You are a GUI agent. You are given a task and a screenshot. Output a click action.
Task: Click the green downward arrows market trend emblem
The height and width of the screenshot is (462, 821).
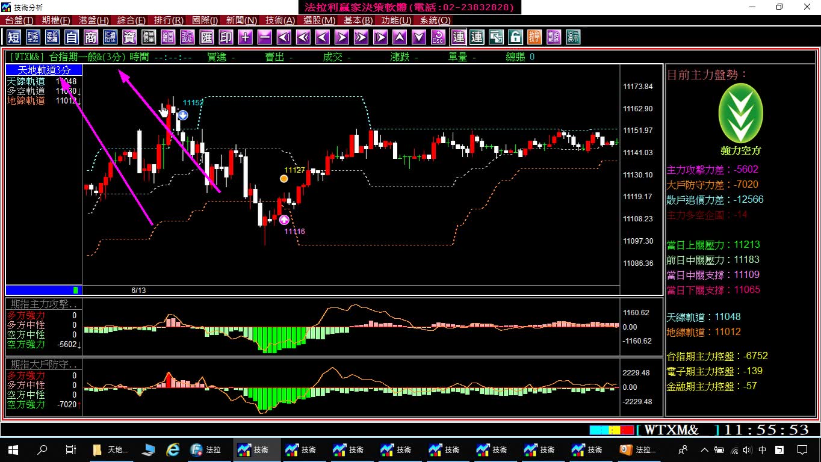pyautogui.click(x=741, y=114)
